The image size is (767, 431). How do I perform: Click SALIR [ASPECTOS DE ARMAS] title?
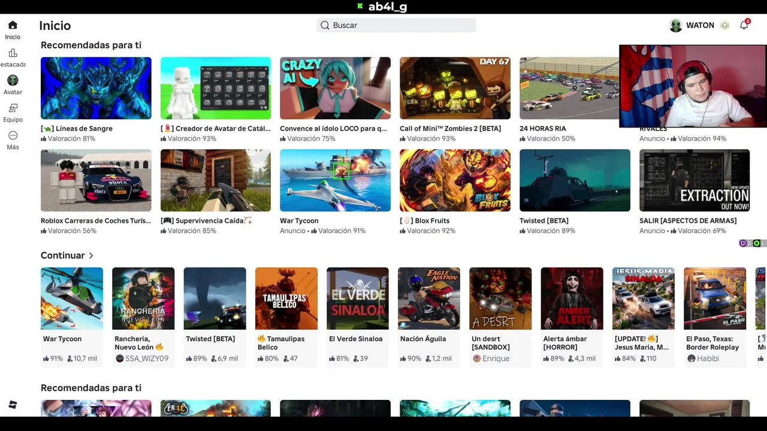[688, 221]
